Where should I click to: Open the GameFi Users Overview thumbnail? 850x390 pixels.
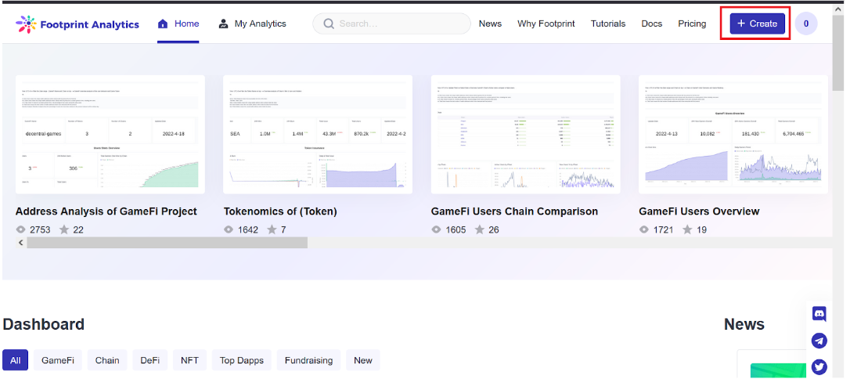pyautogui.click(x=733, y=135)
